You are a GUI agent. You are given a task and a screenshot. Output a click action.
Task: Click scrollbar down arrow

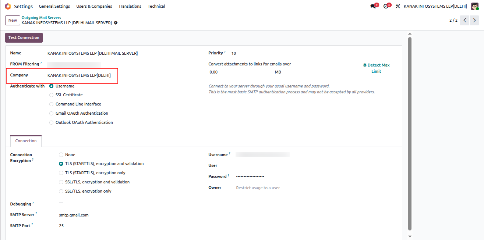click(410, 236)
